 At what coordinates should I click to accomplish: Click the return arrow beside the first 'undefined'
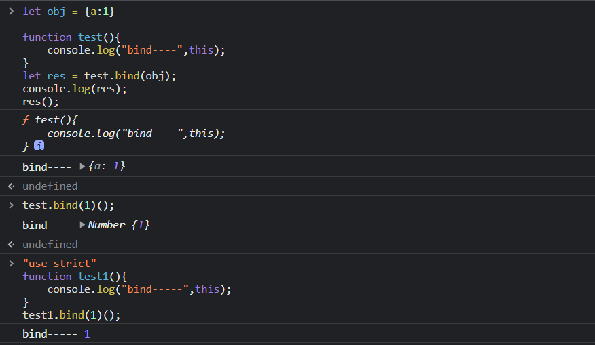click(12, 186)
